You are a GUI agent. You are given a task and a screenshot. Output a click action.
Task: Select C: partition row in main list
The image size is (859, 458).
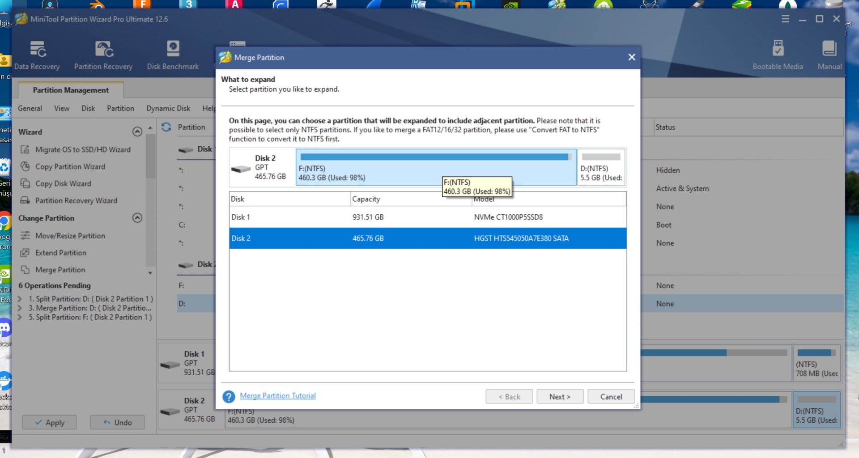pos(196,225)
